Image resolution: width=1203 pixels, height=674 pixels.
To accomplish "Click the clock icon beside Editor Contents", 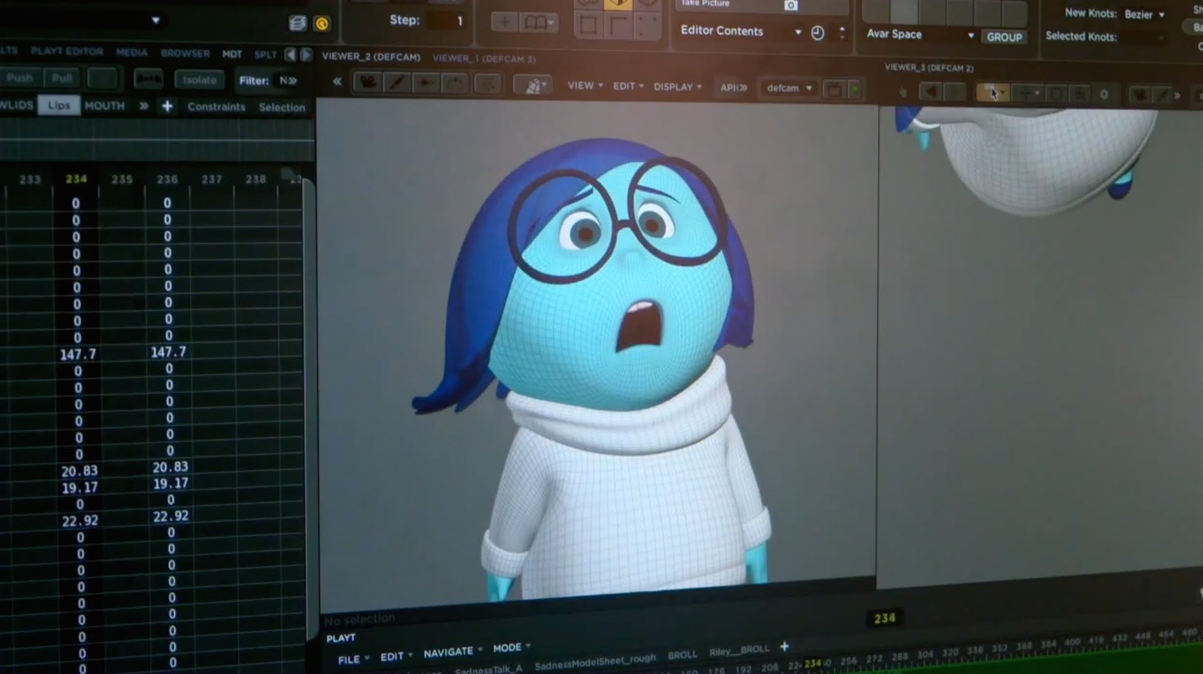I will click(818, 31).
